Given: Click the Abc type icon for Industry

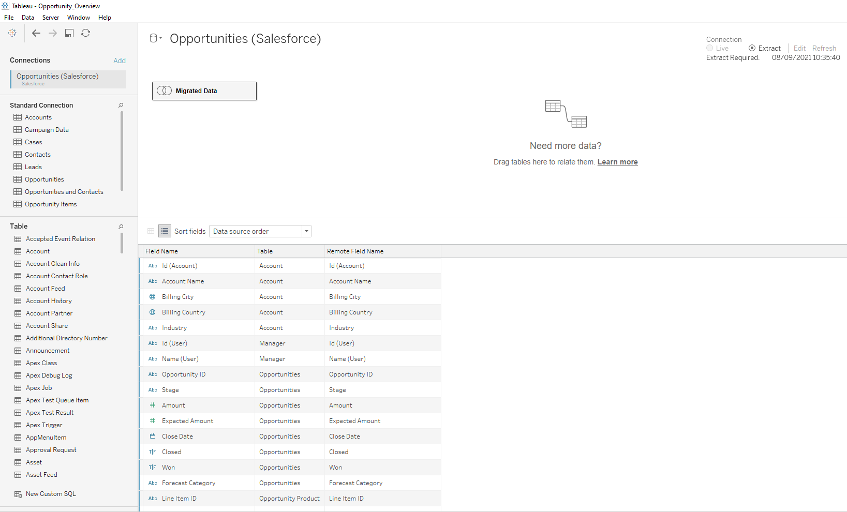Looking at the screenshot, I should (153, 328).
